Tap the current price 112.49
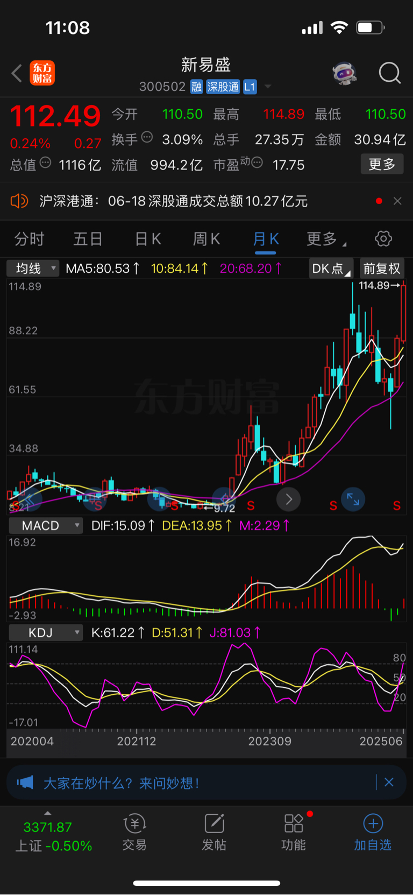 tap(55, 116)
